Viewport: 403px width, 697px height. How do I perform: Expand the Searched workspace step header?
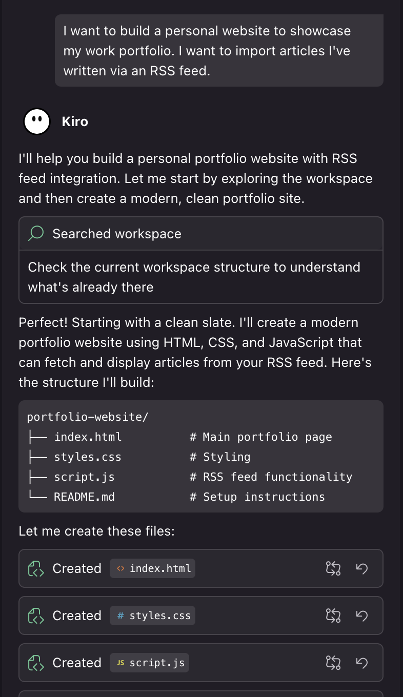(x=201, y=234)
